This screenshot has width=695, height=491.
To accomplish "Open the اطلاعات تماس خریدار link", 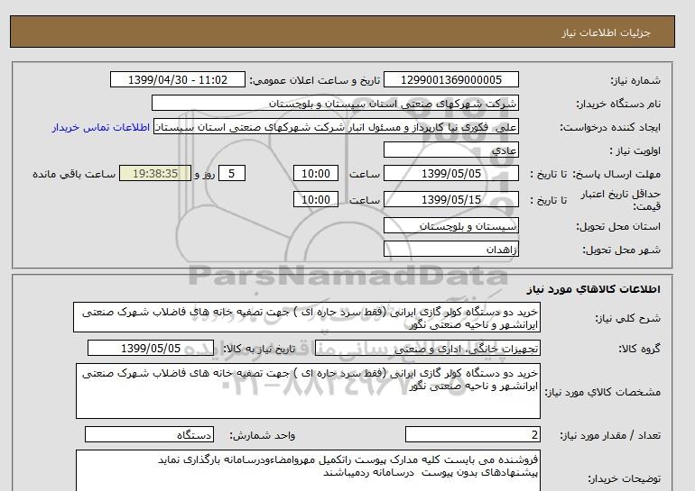I will pyautogui.click(x=100, y=127).
